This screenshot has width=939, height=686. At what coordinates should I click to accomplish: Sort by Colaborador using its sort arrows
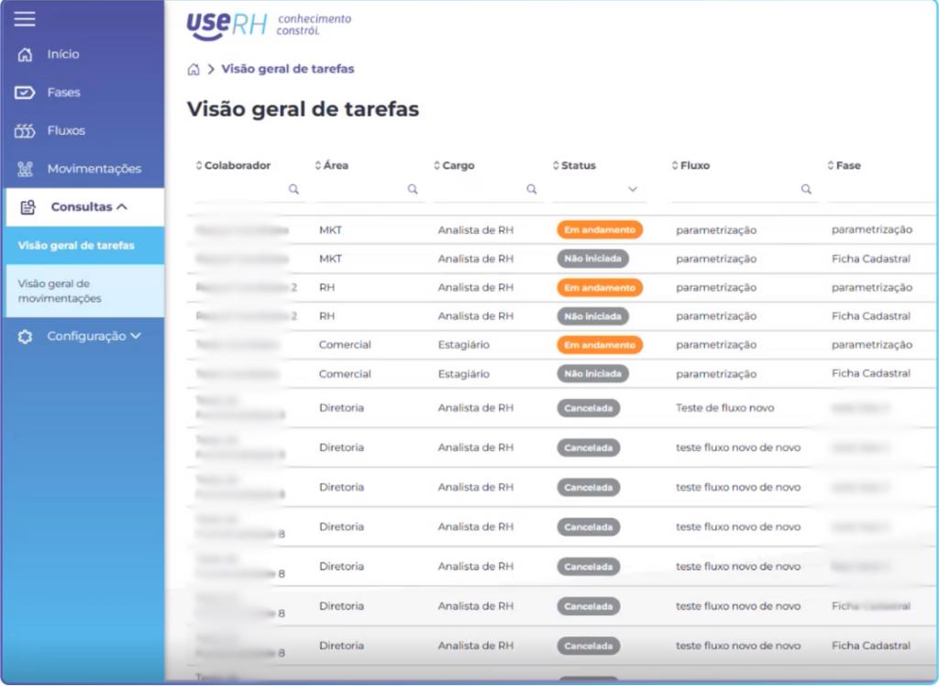click(199, 165)
